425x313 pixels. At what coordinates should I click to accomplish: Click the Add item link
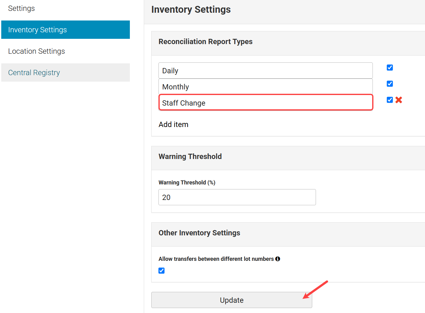(x=173, y=125)
